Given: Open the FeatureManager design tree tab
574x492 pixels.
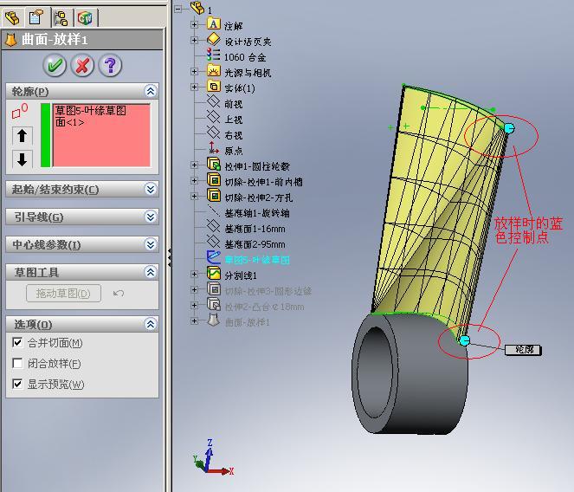Looking at the screenshot, I should click(12, 18).
